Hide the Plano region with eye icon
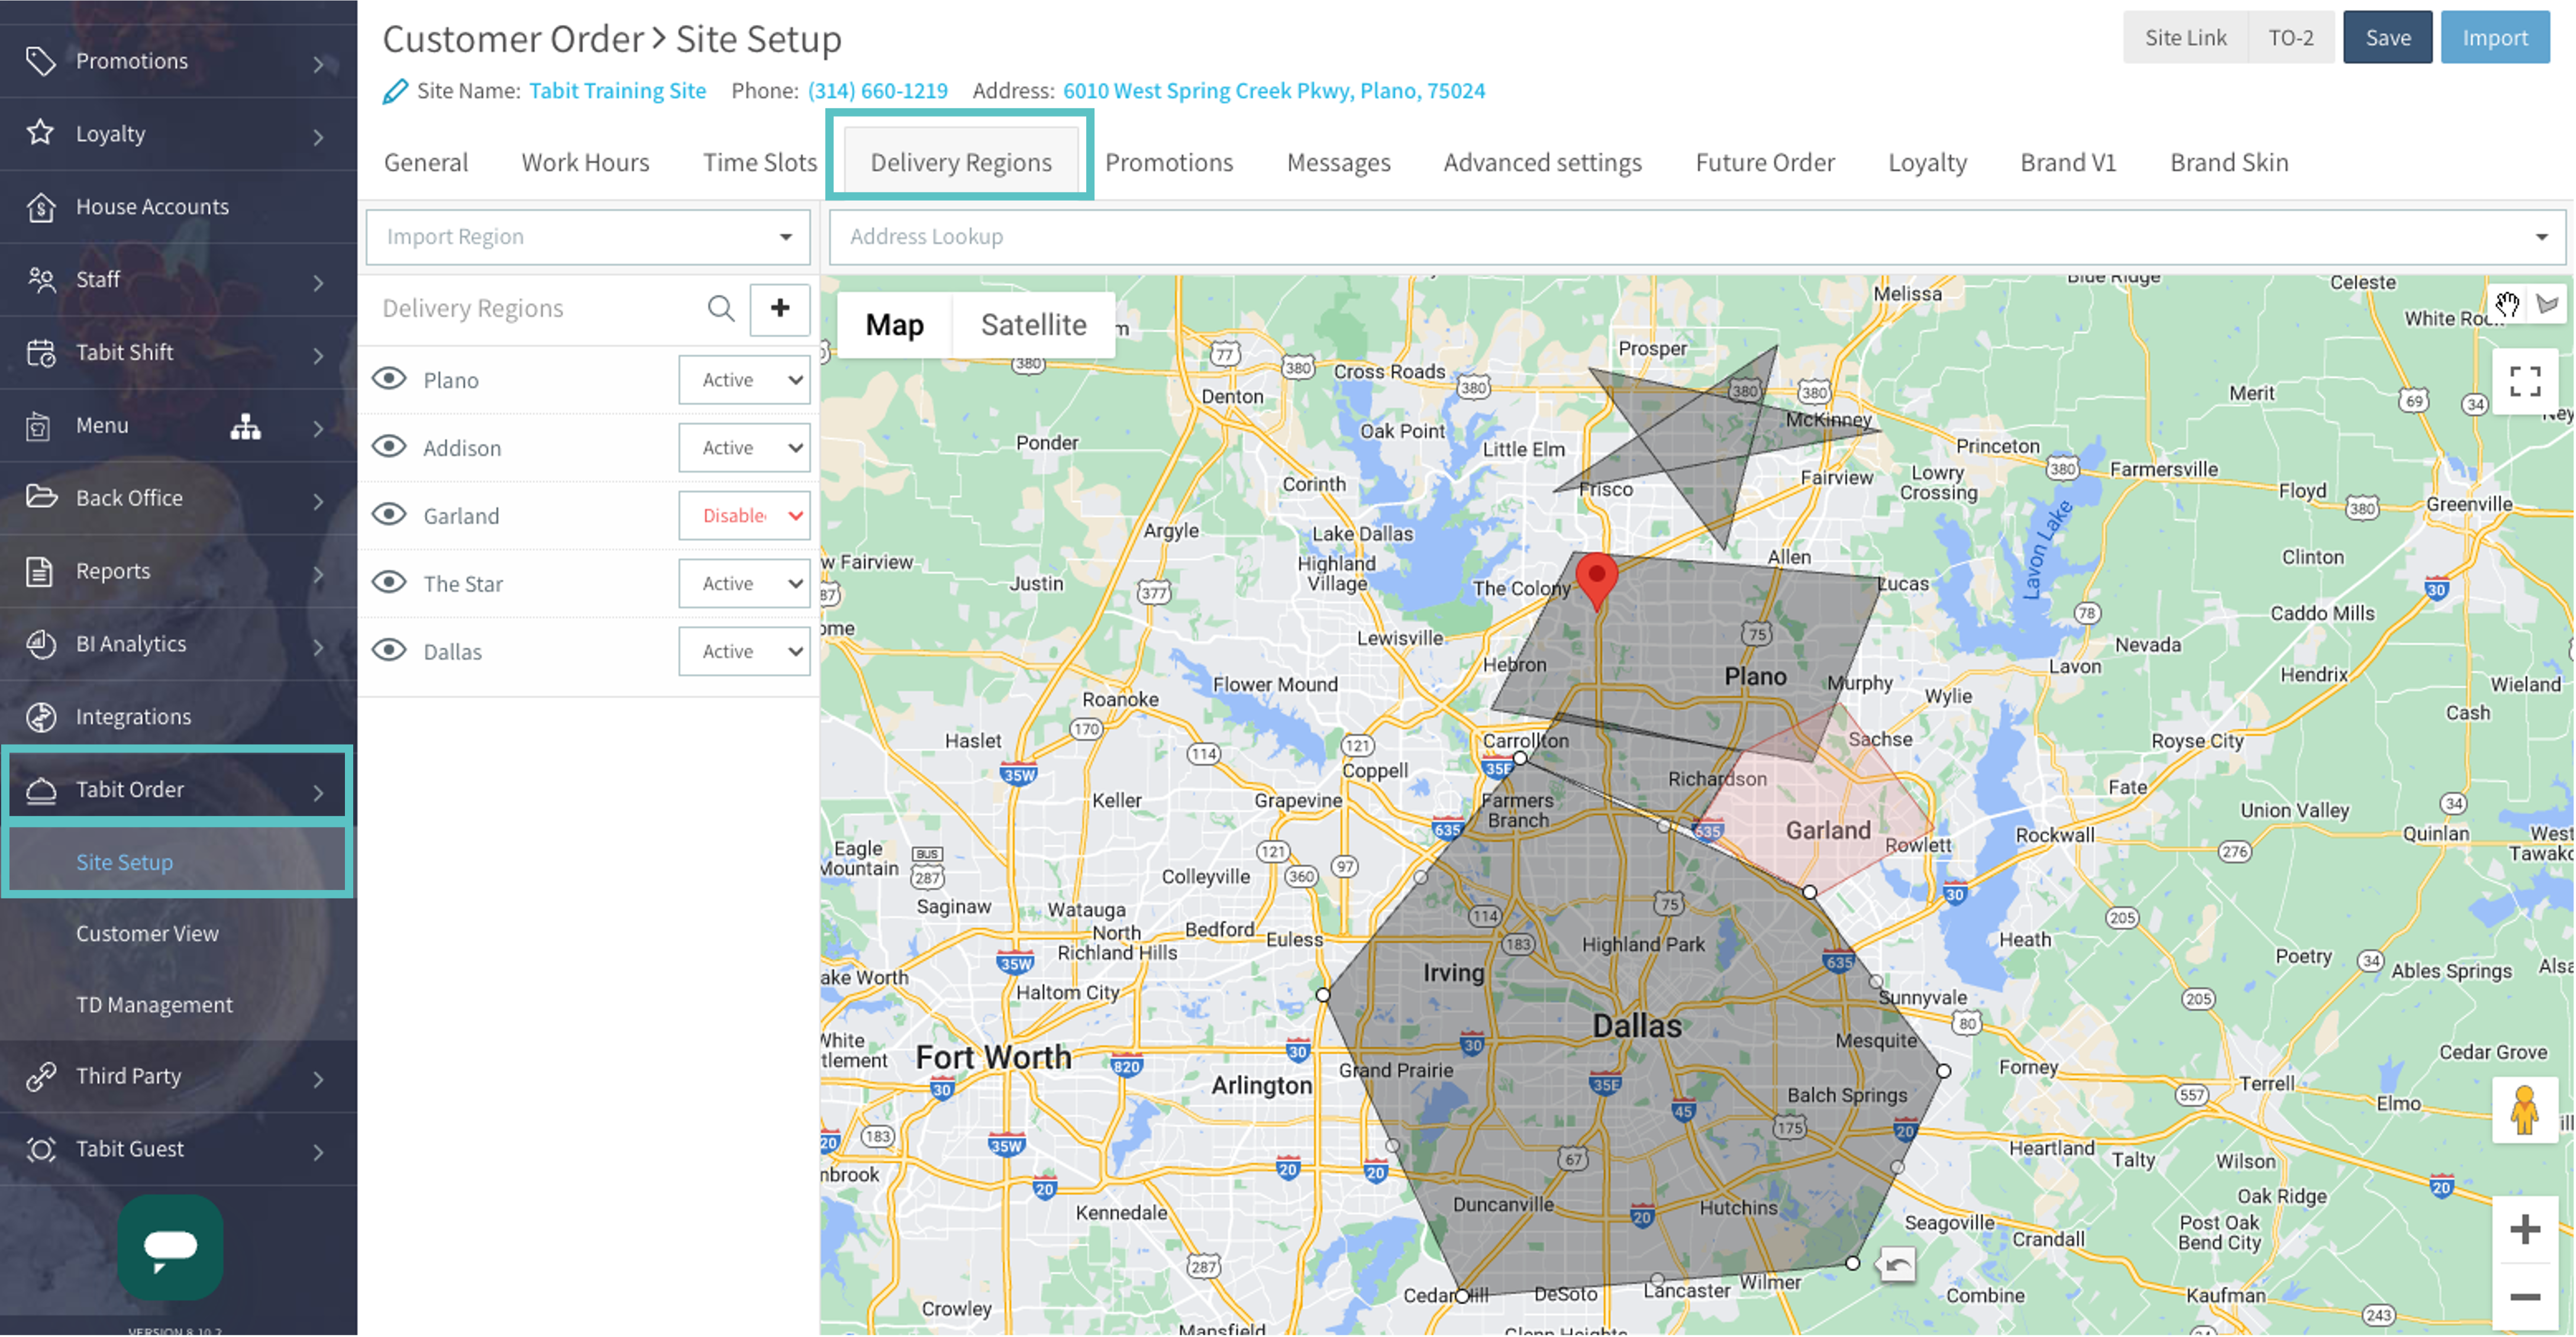This screenshot has height=1337, width=2576. tap(389, 379)
